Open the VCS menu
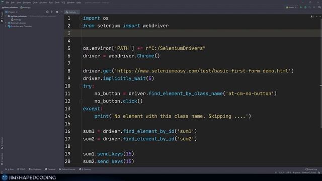The width and height of the screenshot is (322, 181). [63, 3]
